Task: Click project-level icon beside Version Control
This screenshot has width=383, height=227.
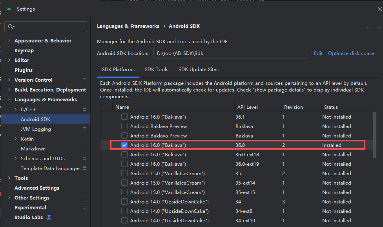Action: (84, 80)
